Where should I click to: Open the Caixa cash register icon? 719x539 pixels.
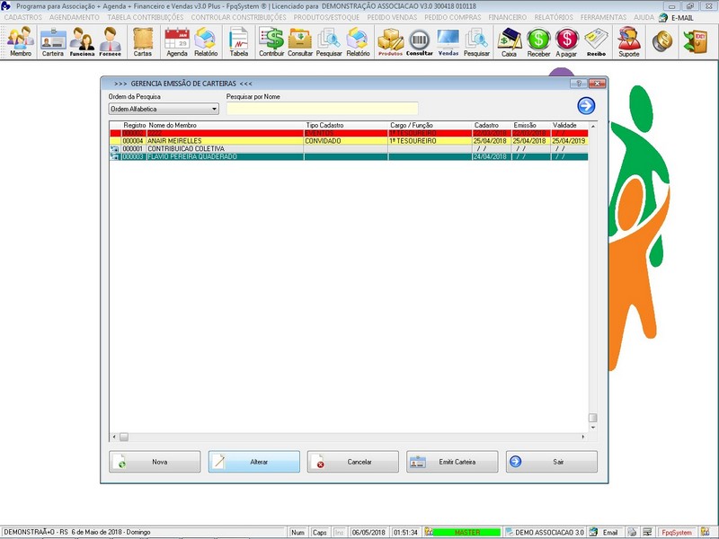509,41
